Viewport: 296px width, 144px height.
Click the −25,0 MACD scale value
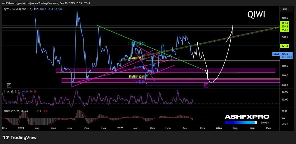coord(284,124)
